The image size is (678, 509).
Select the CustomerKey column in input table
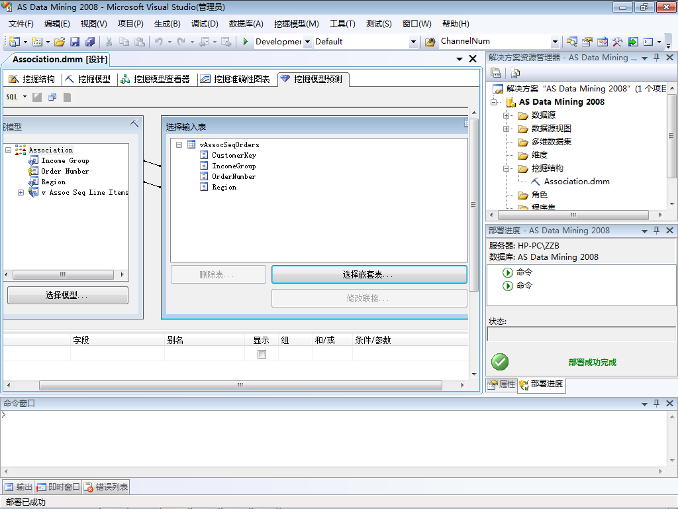234,155
